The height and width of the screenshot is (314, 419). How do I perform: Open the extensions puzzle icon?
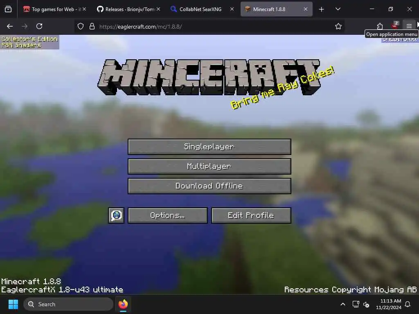pyautogui.click(x=380, y=26)
